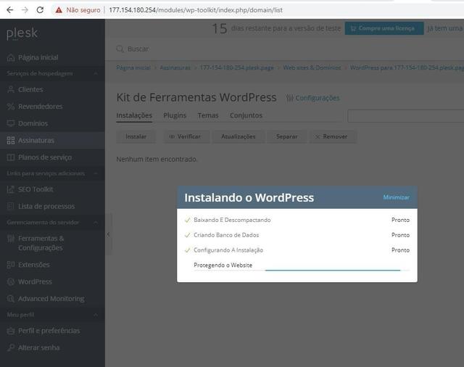The height and width of the screenshot is (367, 464).
Task: Switch to Plugins tab
Action: [x=175, y=115]
